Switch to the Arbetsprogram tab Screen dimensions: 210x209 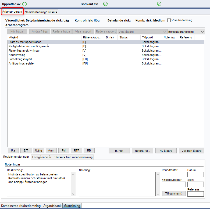[x=12, y=12]
